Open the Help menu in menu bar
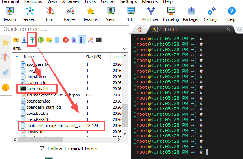This screenshot has height=159, width=243. coord(168,1)
